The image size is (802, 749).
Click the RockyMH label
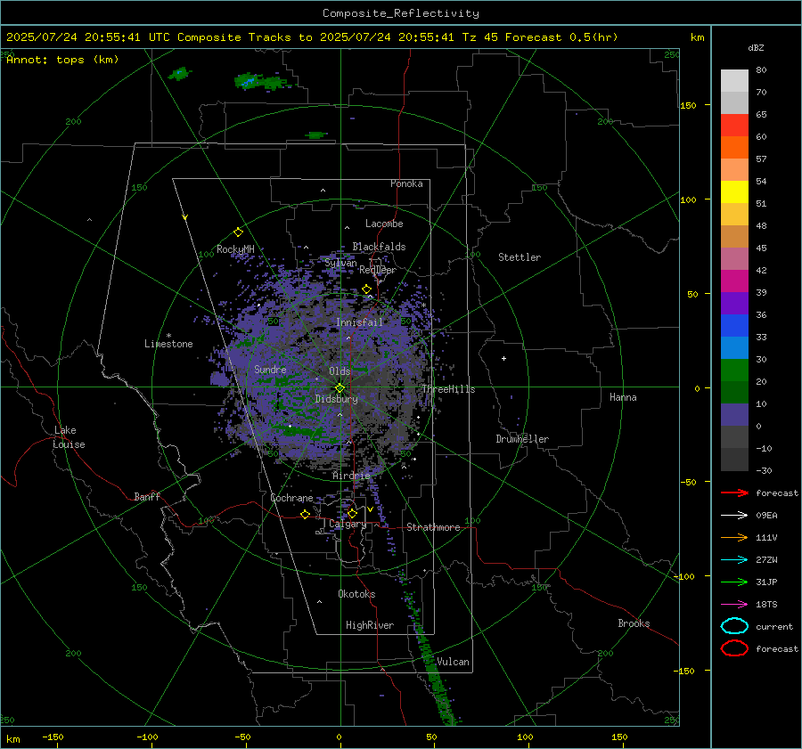point(235,249)
